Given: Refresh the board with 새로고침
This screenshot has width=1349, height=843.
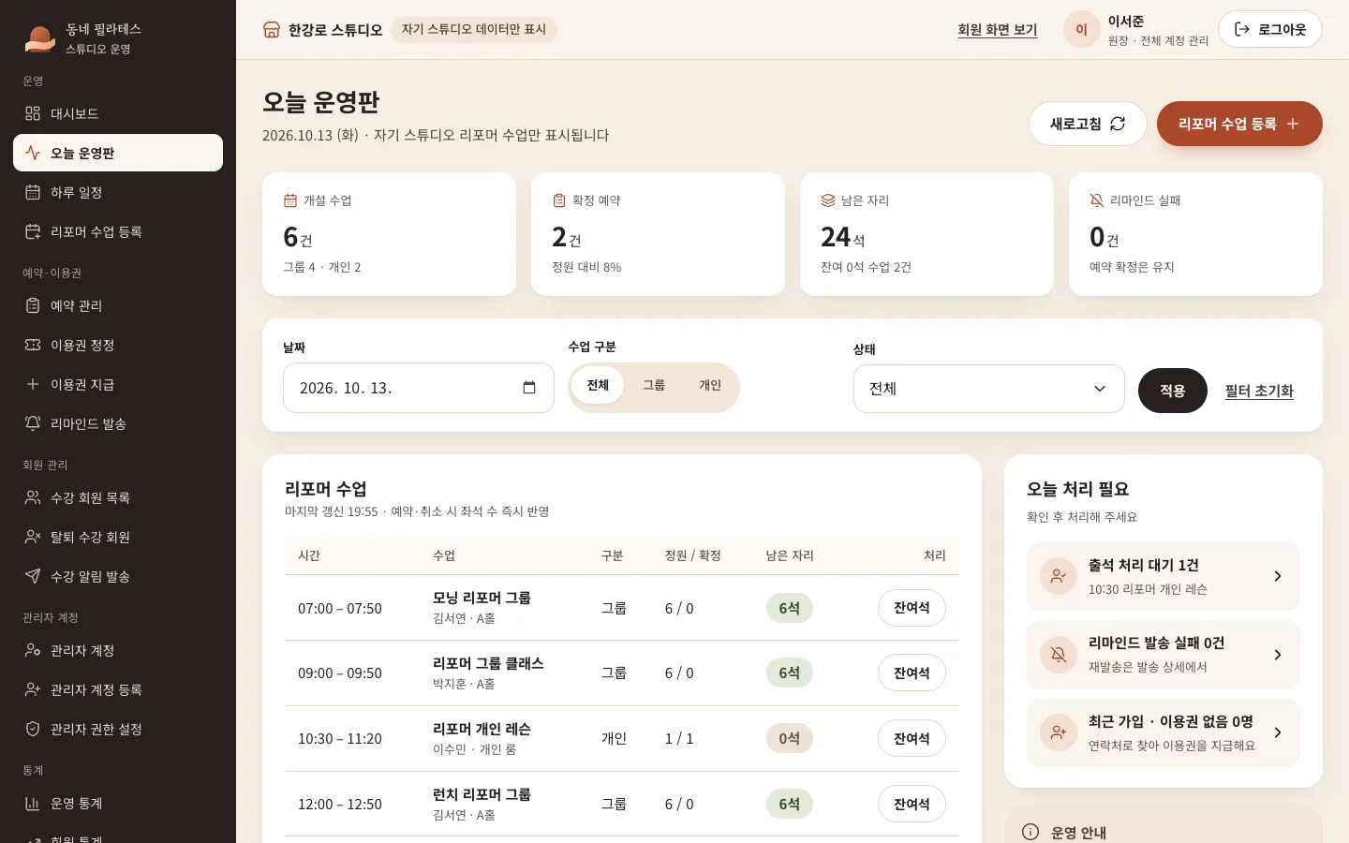Looking at the screenshot, I should 1088,124.
